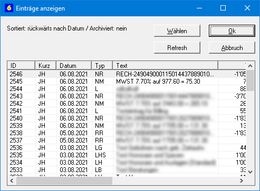This screenshot has height=191, width=260.
Task: Click type NR in row 2543
Action: pos(99,96)
